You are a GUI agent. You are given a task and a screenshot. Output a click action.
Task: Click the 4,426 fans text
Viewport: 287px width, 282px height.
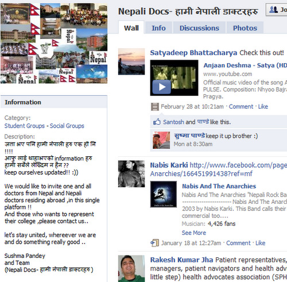point(222,223)
